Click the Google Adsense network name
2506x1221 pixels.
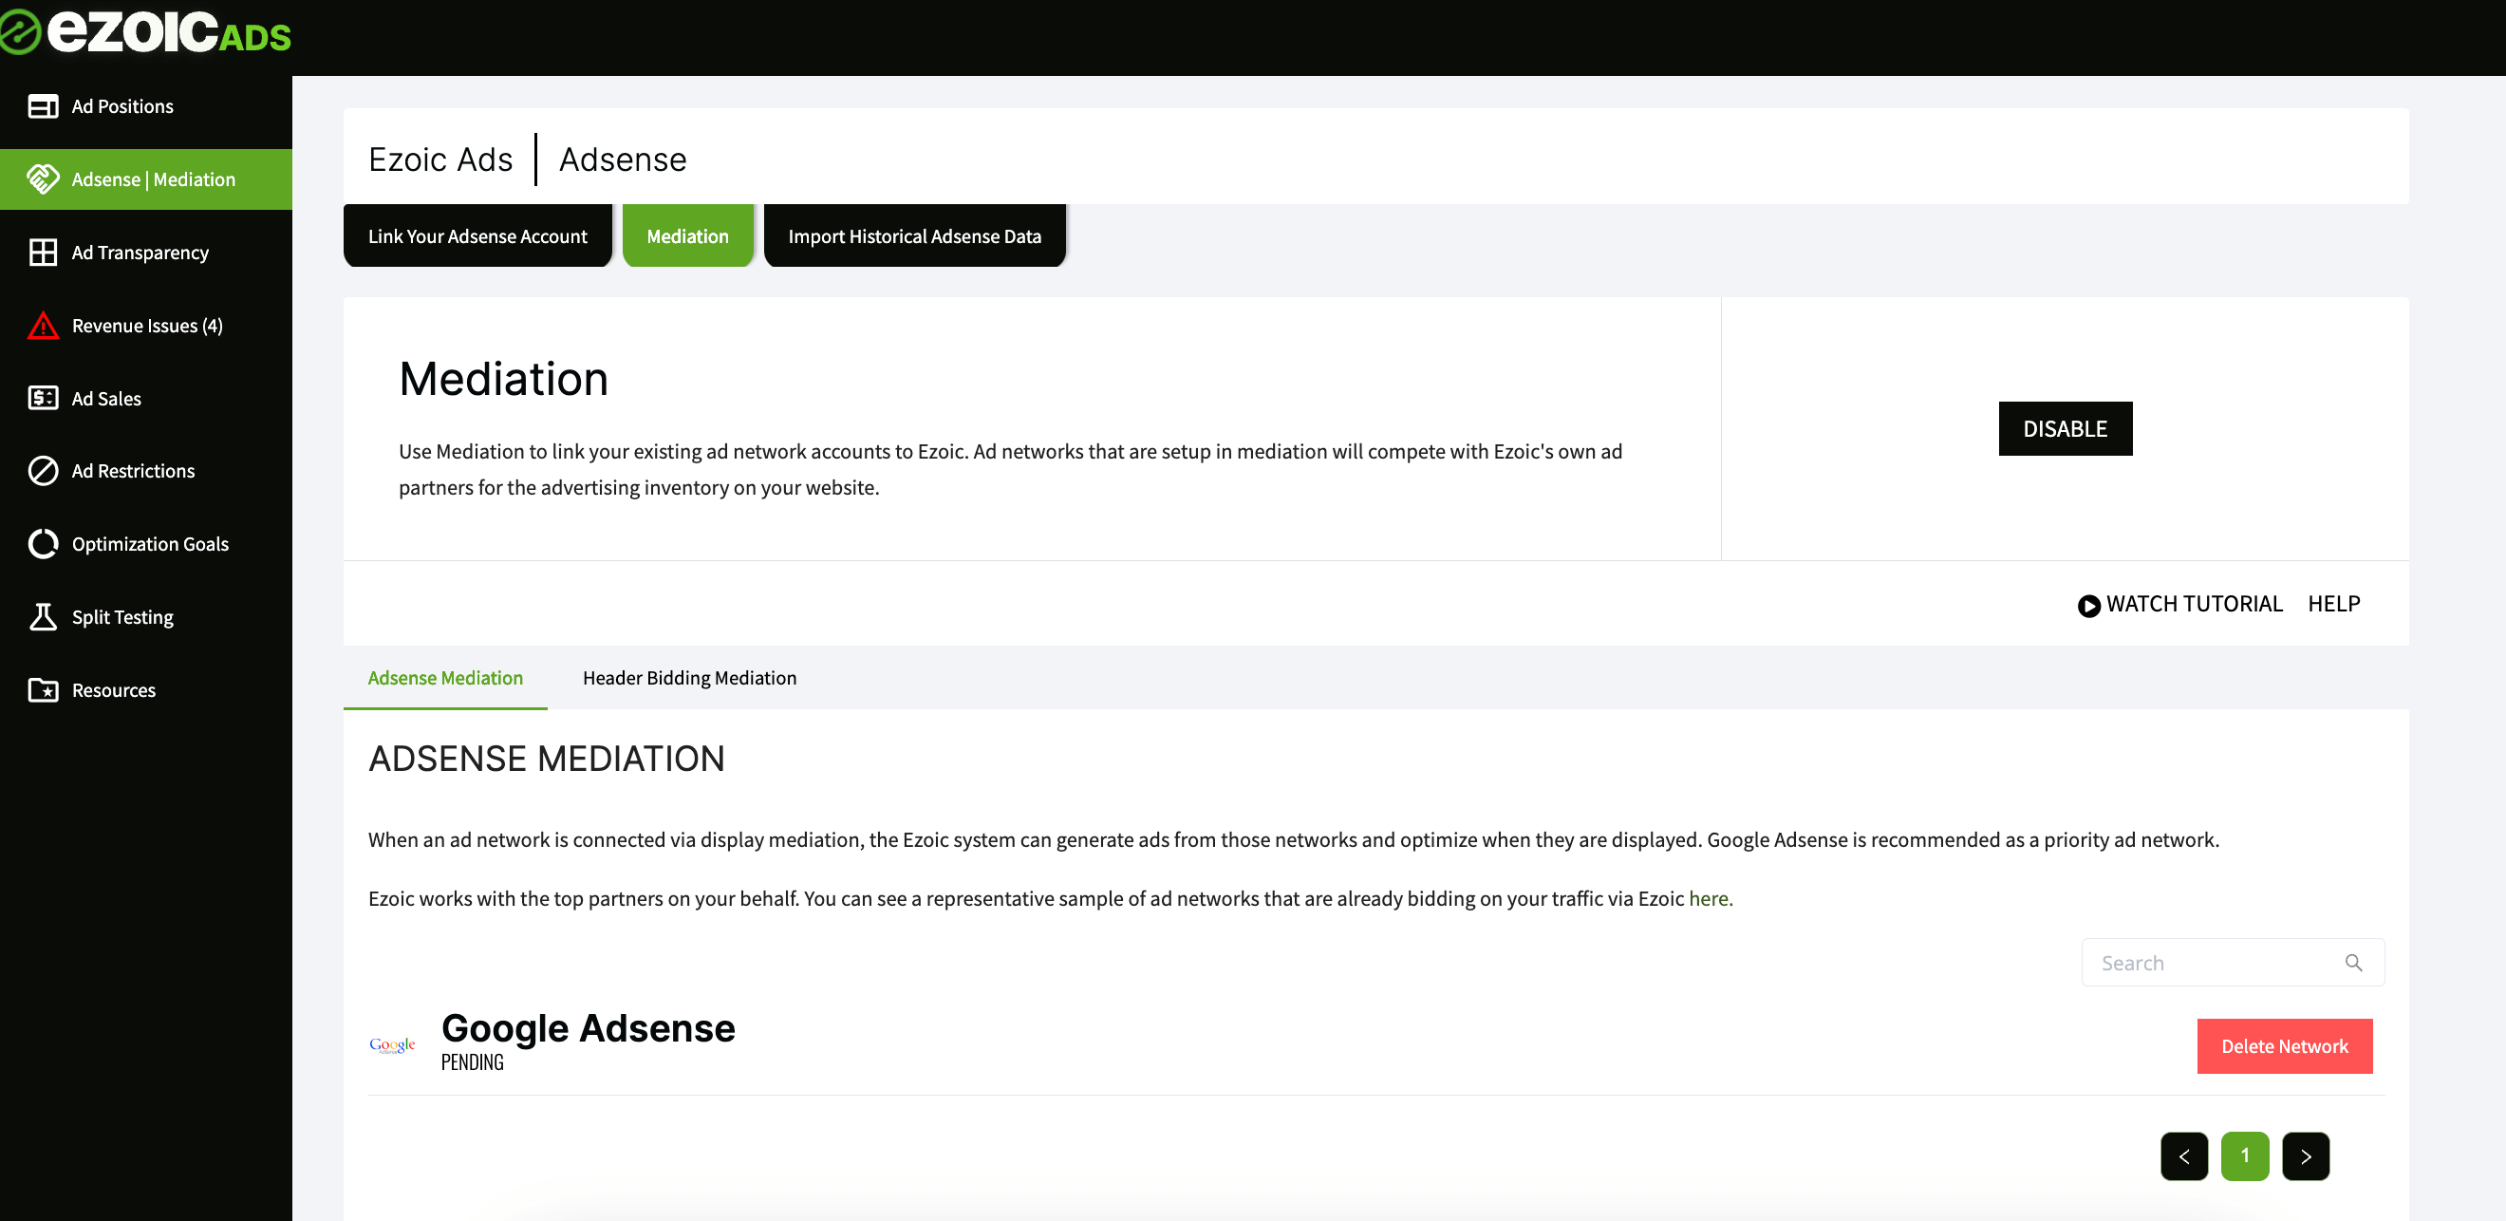[x=588, y=1028]
